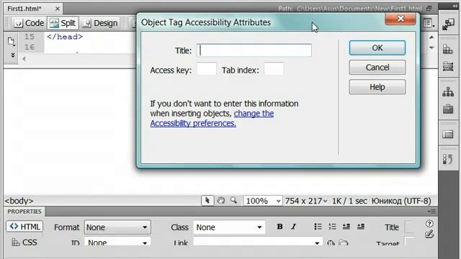The height and width of the screenshot is (259, 461).
Task: Click the Title input field in dialog
Action: [254, 50]
